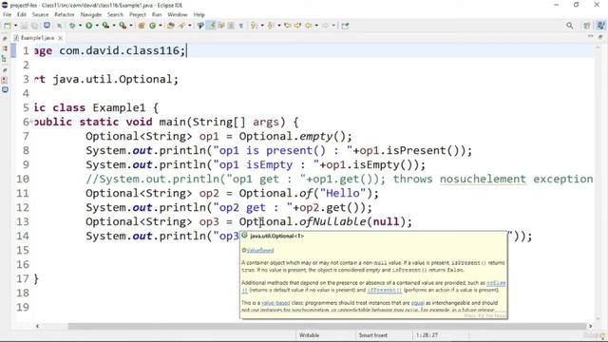
Task: Expand the New Java Class dropdown arrow
Action: pyautogui.click(x=161, y=26)
